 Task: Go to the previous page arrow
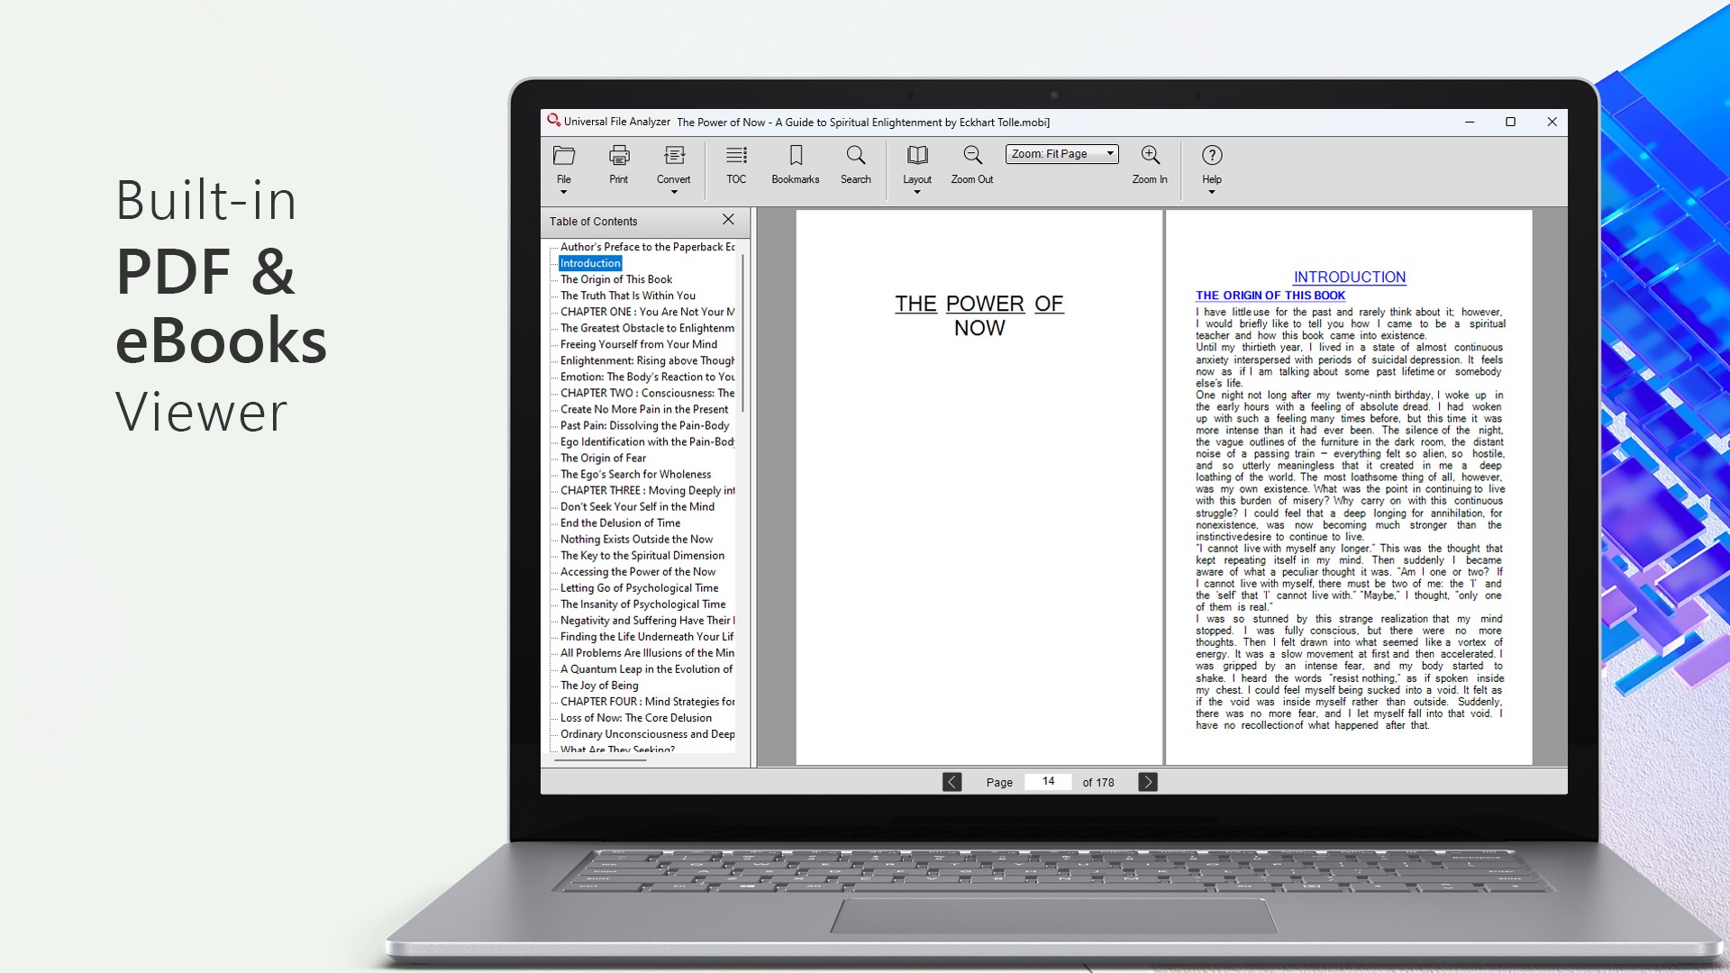pyautogui.click(x=952, y=782)
